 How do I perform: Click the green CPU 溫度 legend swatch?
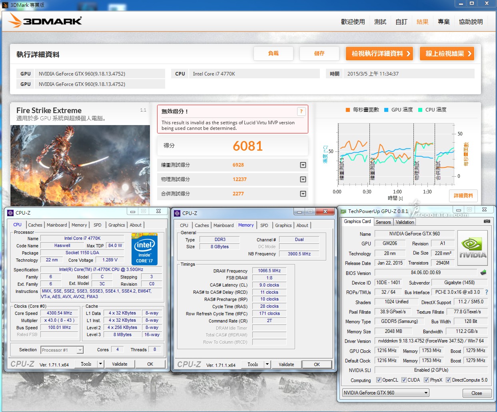click(x=420, y=110)
